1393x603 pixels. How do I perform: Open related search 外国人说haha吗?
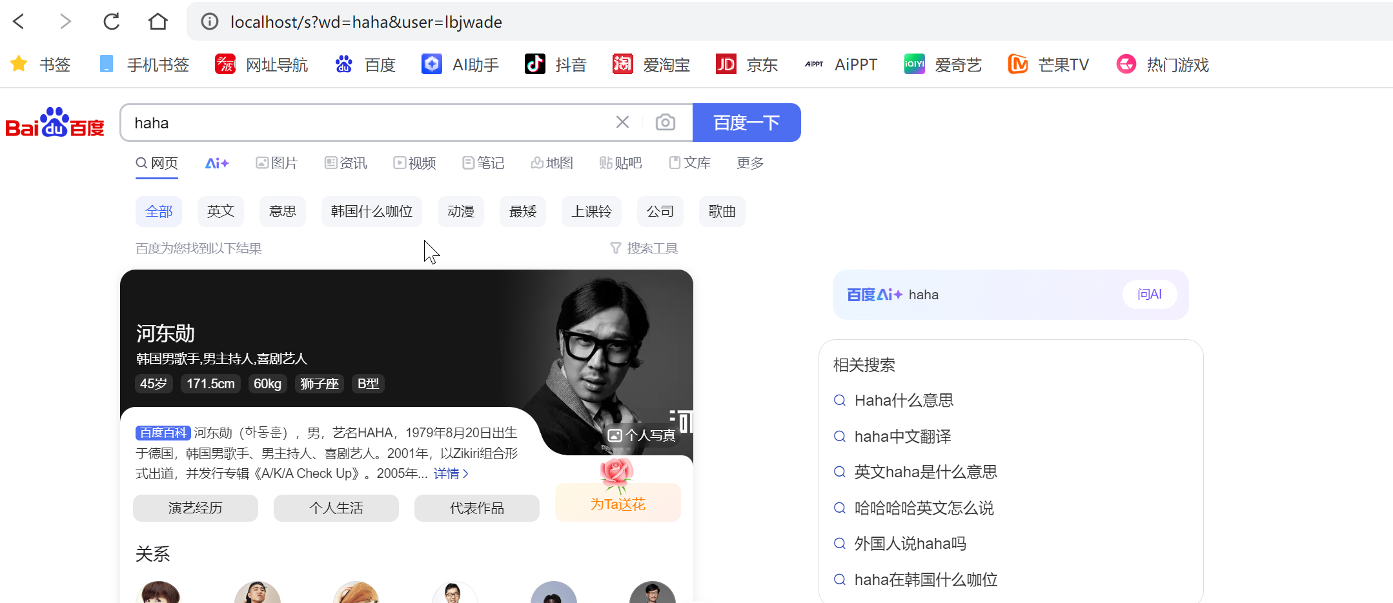coord(910,544)
